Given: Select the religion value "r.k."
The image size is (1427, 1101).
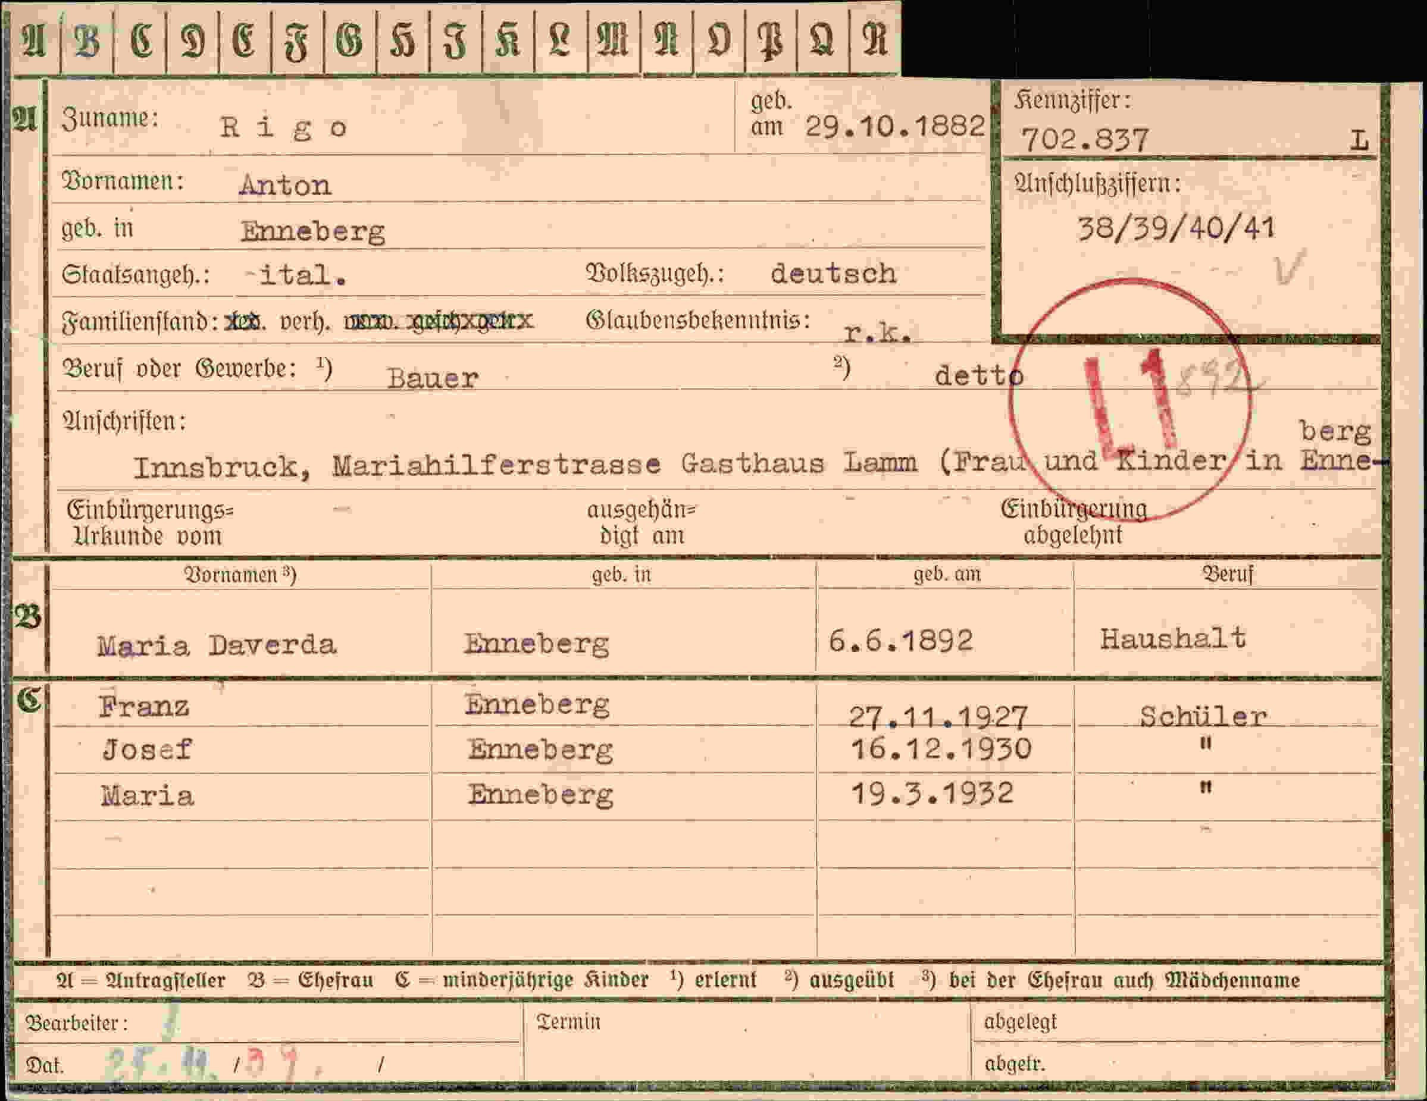Looking at the screenshot, I should 878,333.
